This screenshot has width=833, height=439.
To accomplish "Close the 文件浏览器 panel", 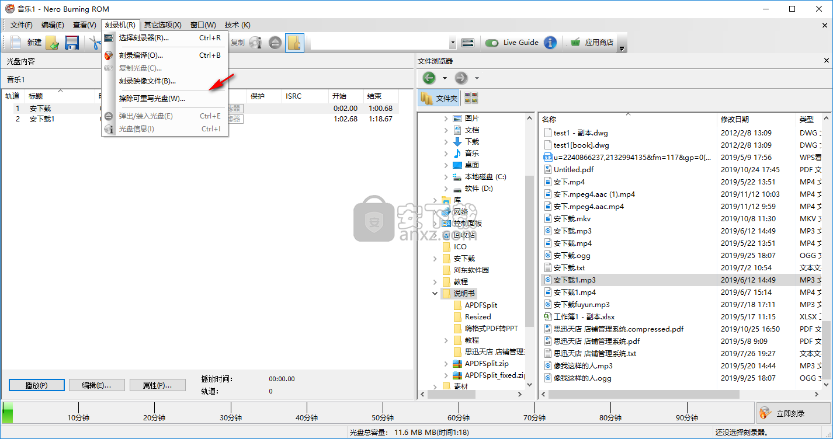I will pos(826,61).
